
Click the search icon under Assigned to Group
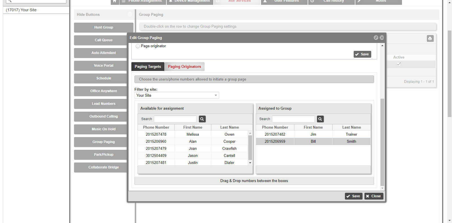coord(320,119)
